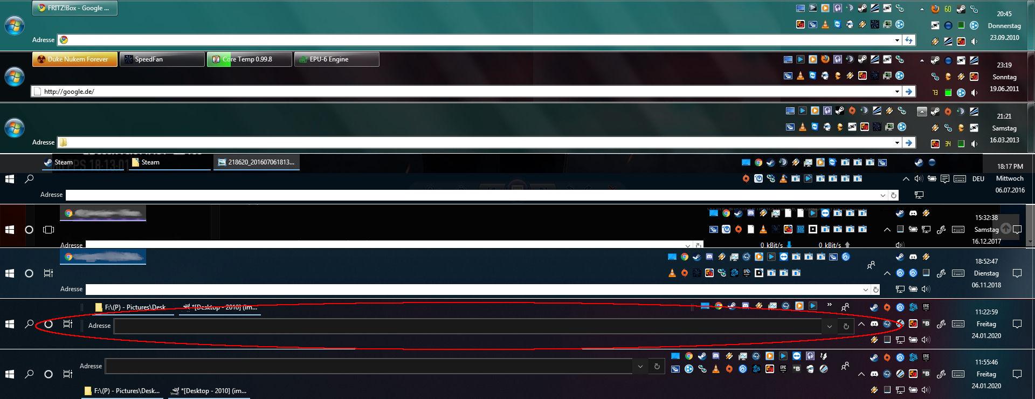Adjust volume icon in the 23.09.2010 taskbar
This screenshot has height=399, width=1035.
point(974,42)
